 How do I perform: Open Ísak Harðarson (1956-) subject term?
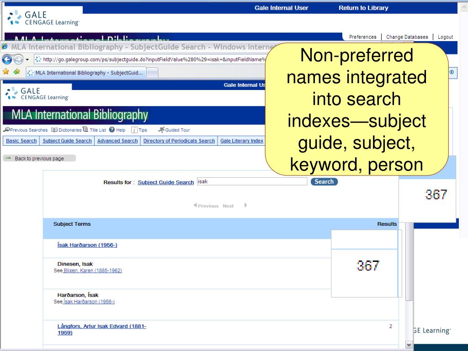(87, 245)
